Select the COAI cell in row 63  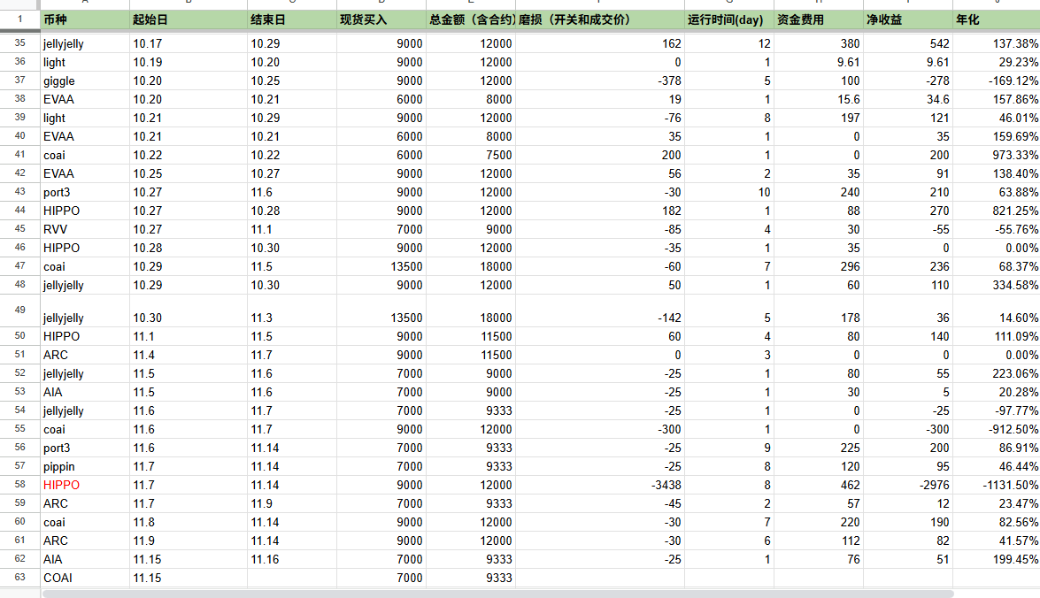(85, 578)
